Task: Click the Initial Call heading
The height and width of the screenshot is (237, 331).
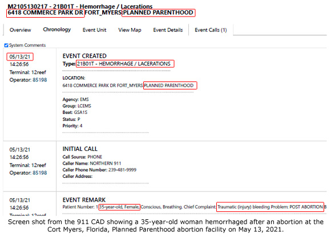Action: 80,149
